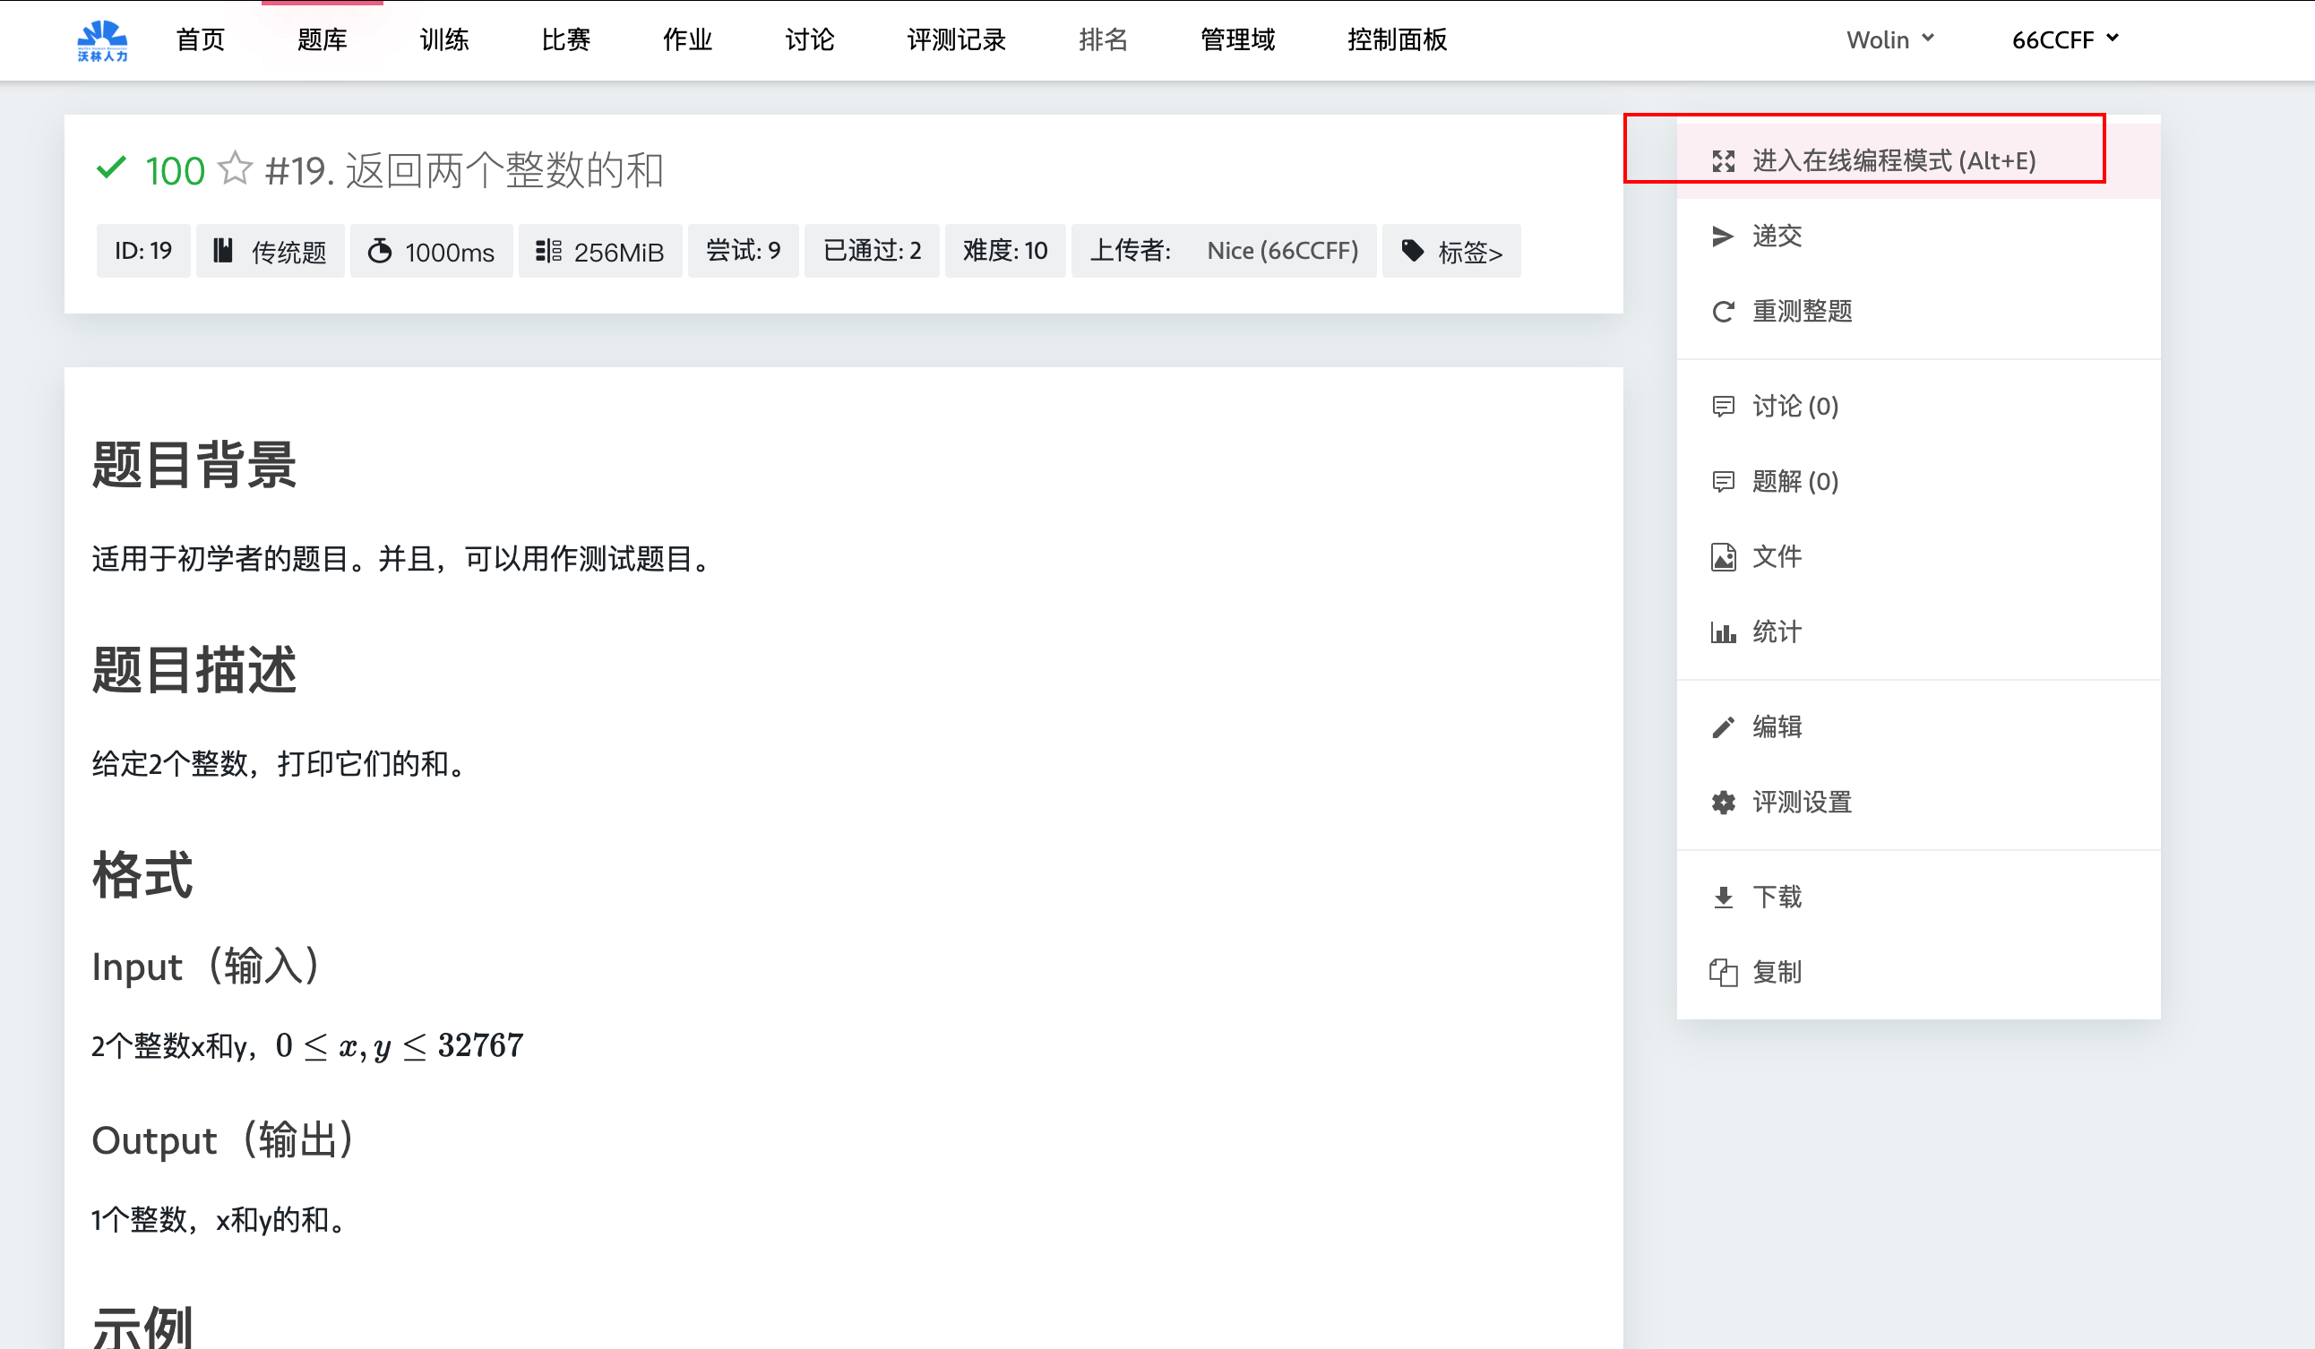This screenshot has width=2315, height=1349.
Task: Click the 递交 submit paper-plane icon
Action: coord(1723,236)
